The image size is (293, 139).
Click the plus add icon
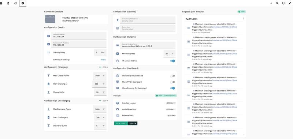[x=271, y=3]
